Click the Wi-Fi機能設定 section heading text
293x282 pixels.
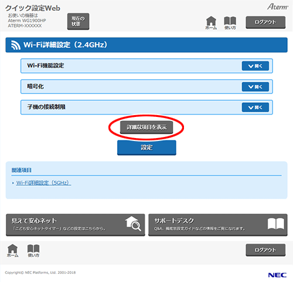coord(46,65)
